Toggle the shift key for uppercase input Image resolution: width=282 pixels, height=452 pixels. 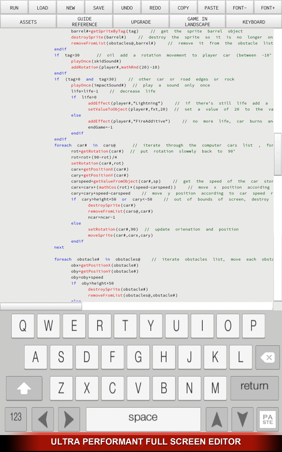pyautogui.click(x=24, y=388)
